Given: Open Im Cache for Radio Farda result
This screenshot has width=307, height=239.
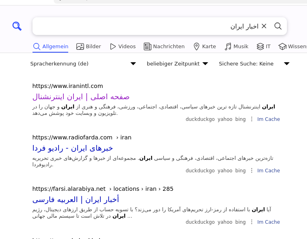Looking at the screenshot, I should (268, 171).
